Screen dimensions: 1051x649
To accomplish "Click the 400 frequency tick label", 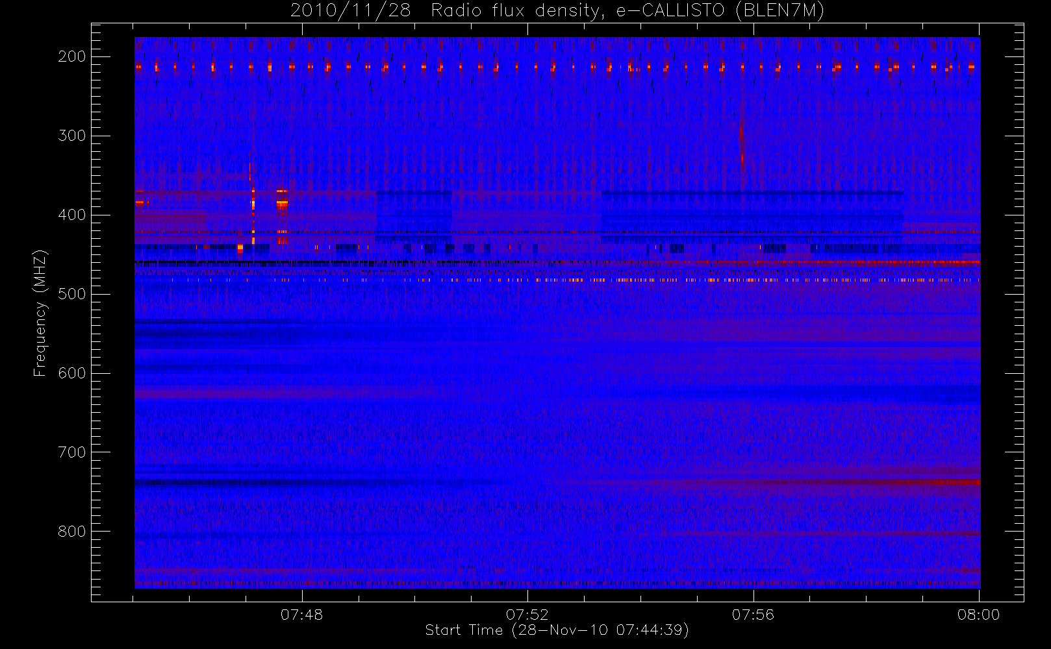I will (71, 215).
